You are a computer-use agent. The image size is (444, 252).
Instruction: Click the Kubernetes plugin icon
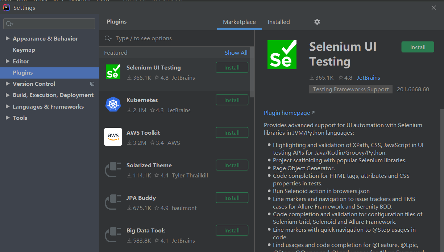click(x=113, y=104)
